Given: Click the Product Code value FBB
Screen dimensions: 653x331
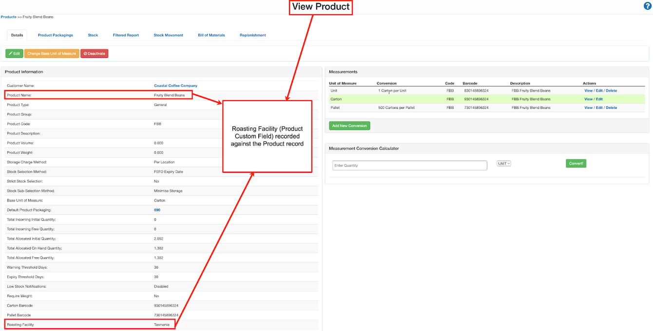Looking at the screenshot, I should tap(158, 124).
